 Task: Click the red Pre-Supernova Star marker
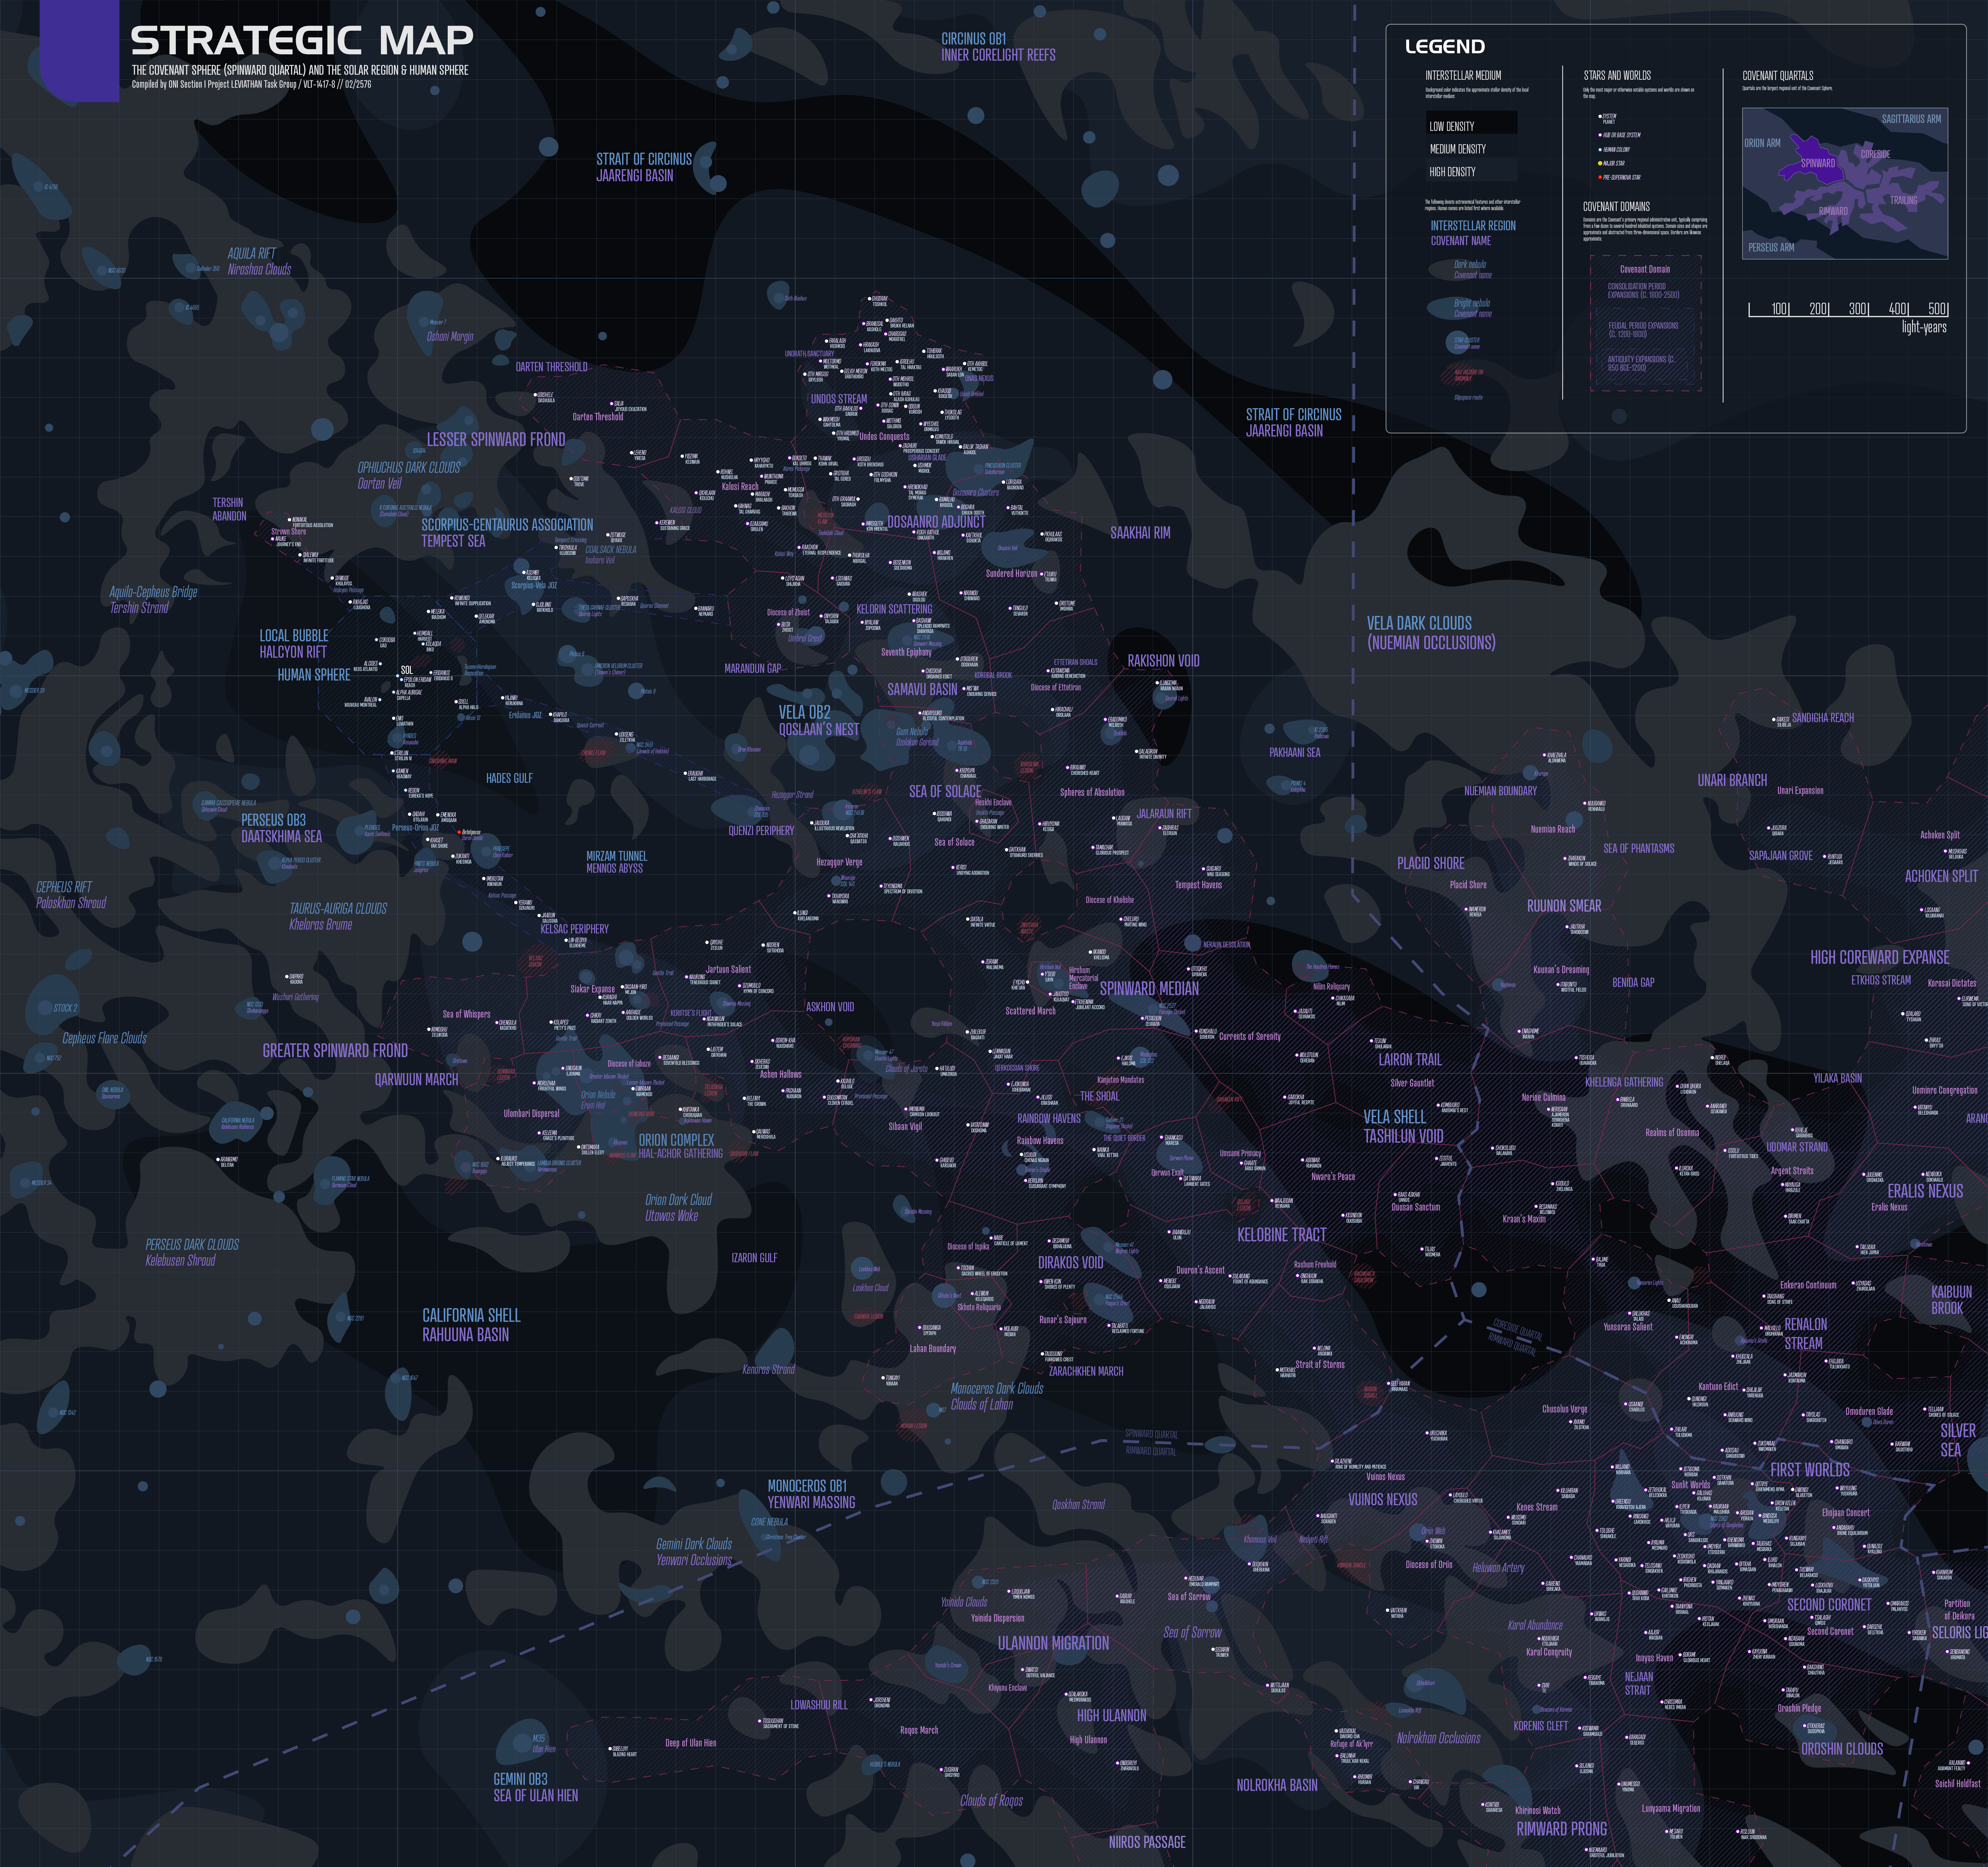point(1600,177)
